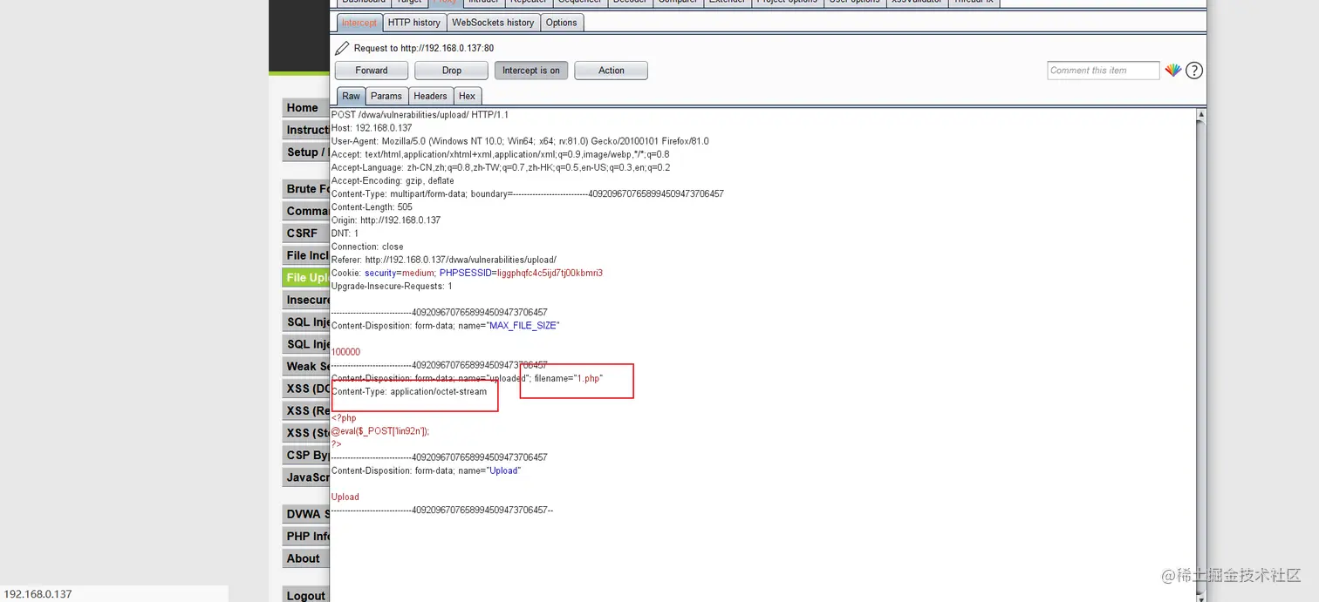1319x602 pixels.
Task: Click the User-Agent Mozilla/5.0 header line
Action: click(x=520, y=141)
